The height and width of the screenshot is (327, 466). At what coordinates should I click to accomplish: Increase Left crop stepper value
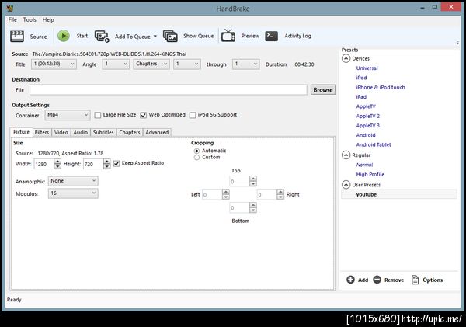226,192
